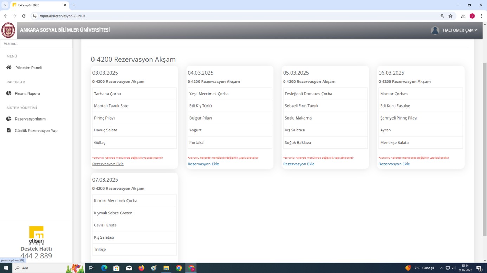Click Rezervasyon Ekle for 05.03.2025
Screen dimensions: 487x273
299,164
